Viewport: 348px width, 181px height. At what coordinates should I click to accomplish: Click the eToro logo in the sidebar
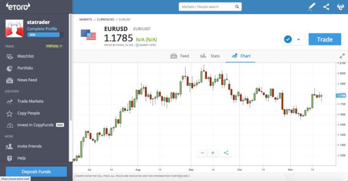point(18,6)
